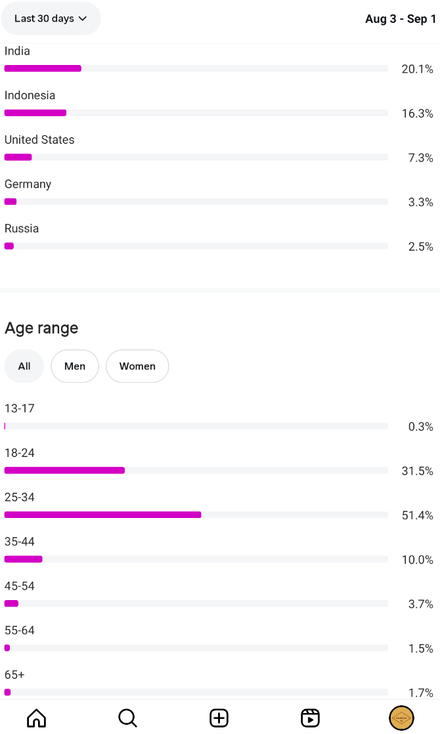Screen dimensions: 440x734
Task: Select the Men age filter
Action: click(x=75, y=366)
